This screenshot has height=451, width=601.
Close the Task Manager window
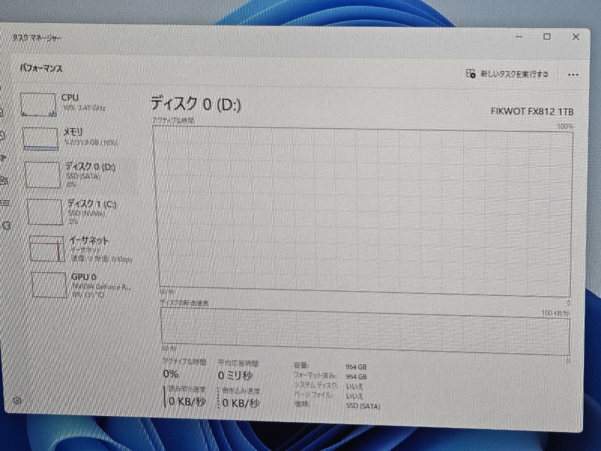click(x=576, y=37)
